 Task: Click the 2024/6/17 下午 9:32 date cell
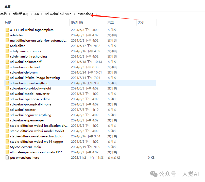click(86, 46)
